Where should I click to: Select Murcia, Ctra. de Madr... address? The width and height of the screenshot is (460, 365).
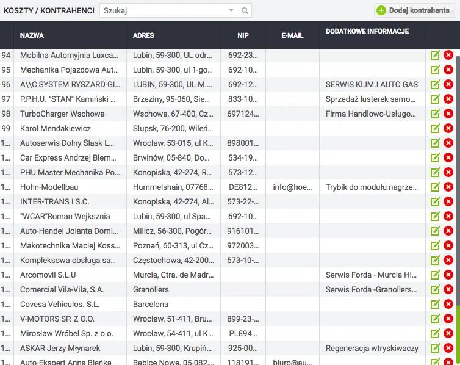click(x=173, y=275)
